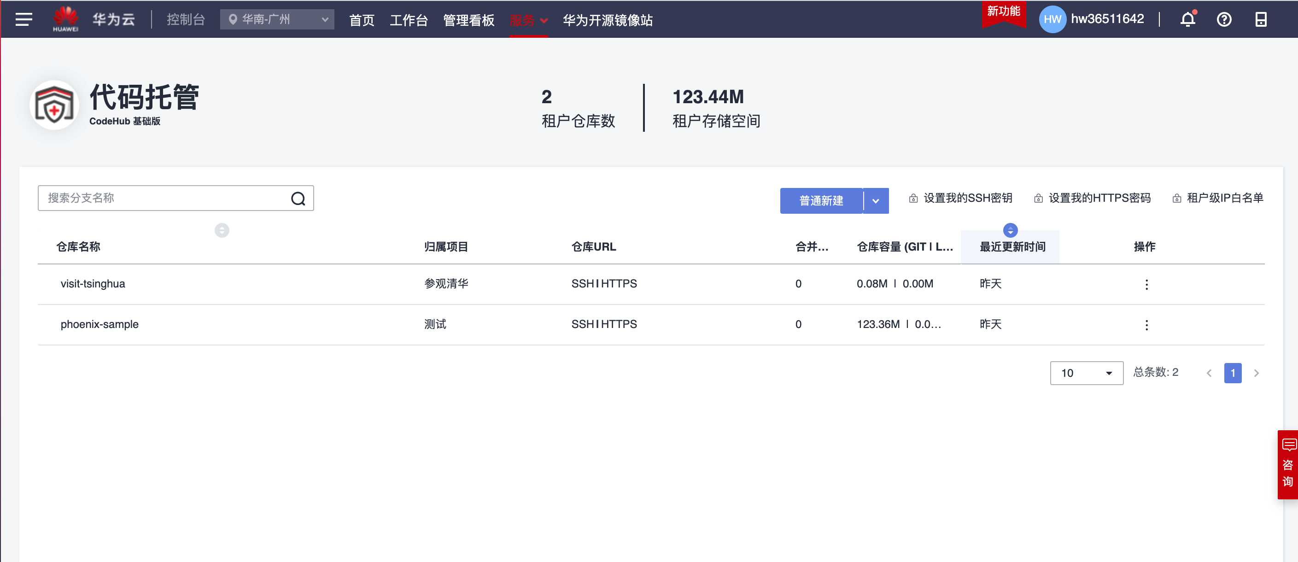Click the 仓库URL column header
1298x562 pixels.
coord(594,247)
